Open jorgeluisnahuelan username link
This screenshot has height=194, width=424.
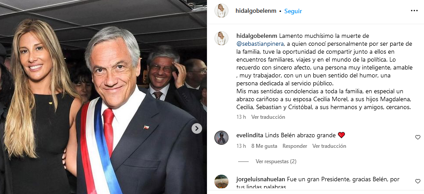point(261,179)
